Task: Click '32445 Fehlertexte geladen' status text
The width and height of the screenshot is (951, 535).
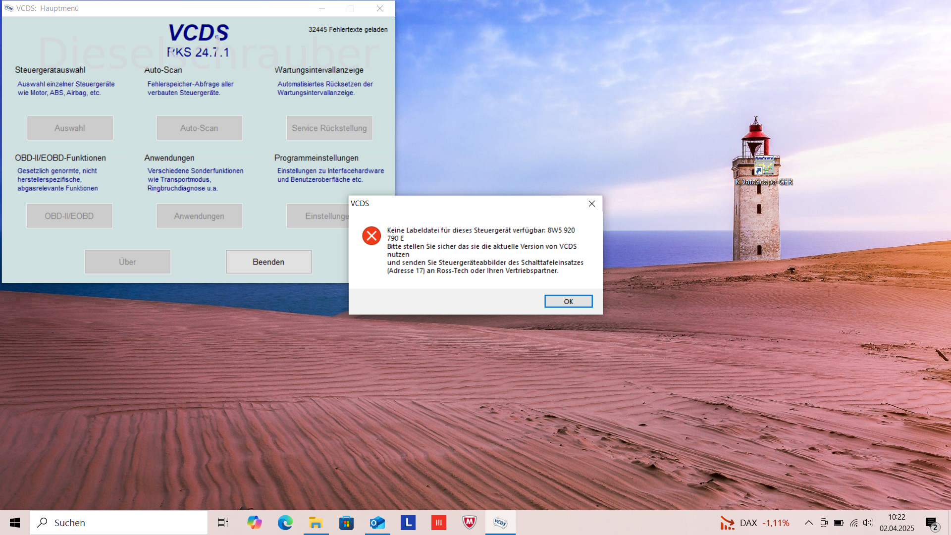Action: point(348,29)
